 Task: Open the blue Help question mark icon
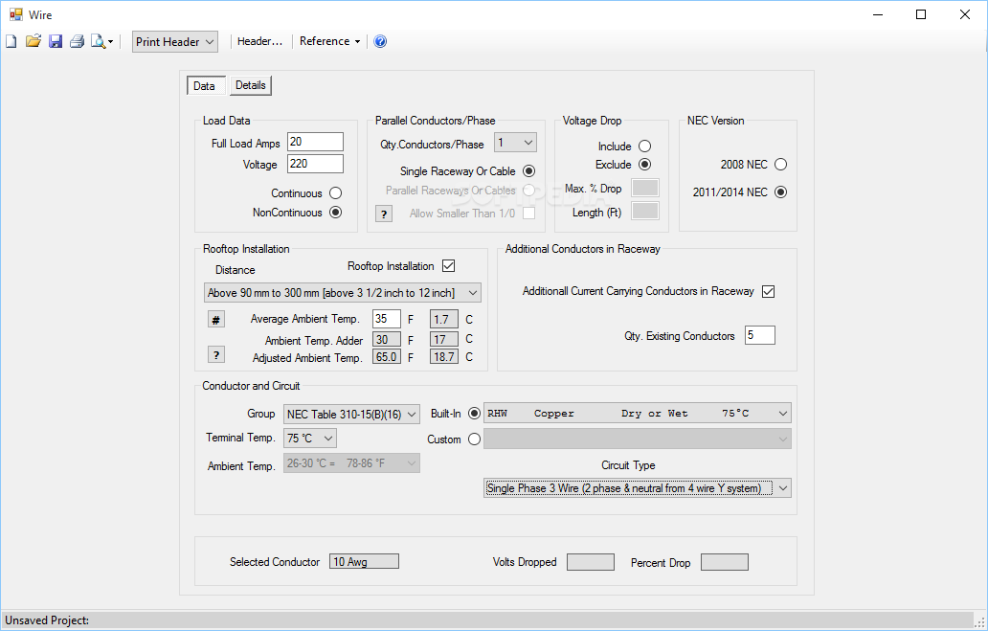click(380, 41)
